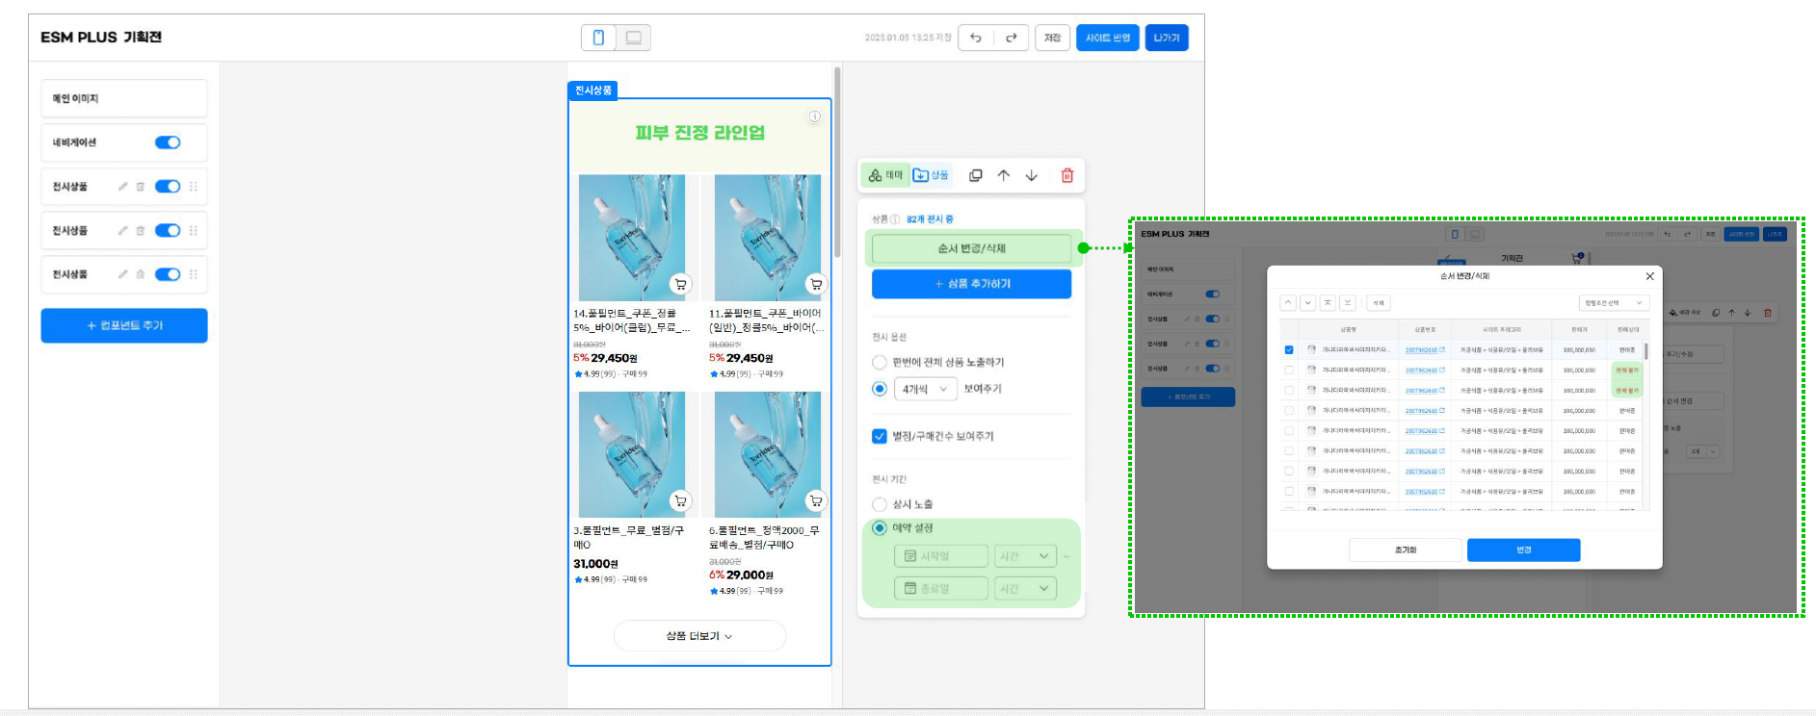Viewport: 1816px width, 716px height.
Task: Toggle the switch on the third 전시상품 row
Action: [168, 274]
